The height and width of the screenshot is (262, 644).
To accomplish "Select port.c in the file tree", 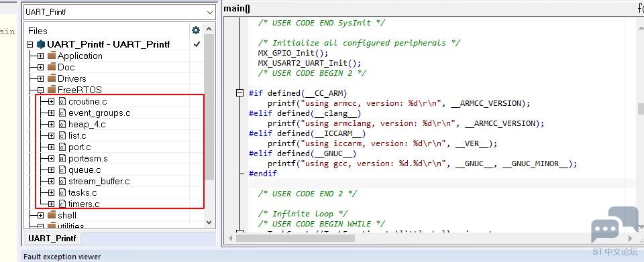I will pyautogui.click(x=80, y=147).
